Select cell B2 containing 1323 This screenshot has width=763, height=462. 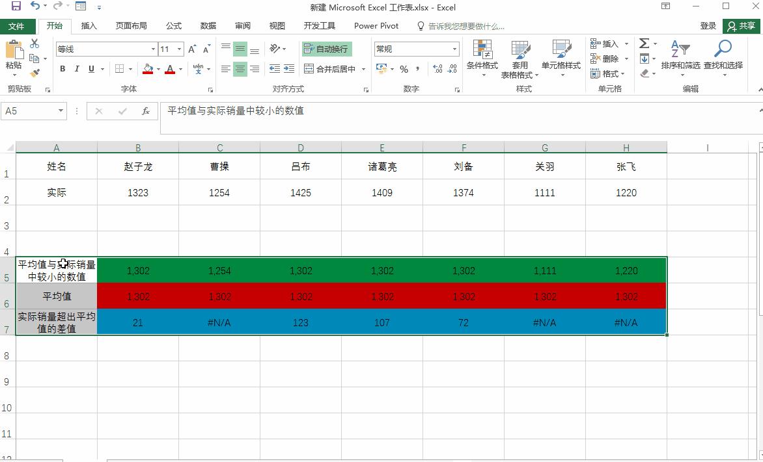tap(138, 192)
